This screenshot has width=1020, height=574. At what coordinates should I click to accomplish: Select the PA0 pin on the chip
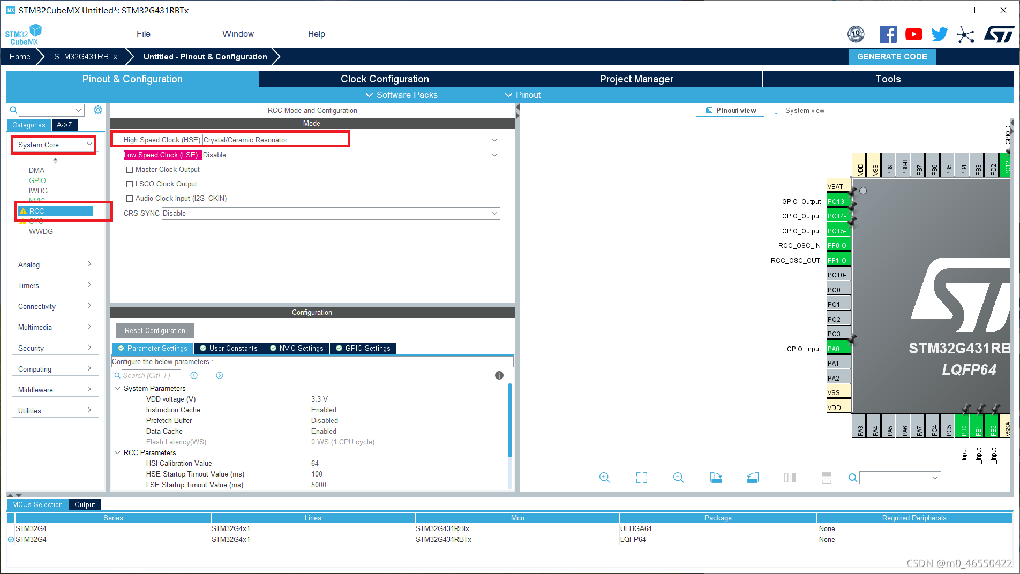pyautogui.click(x=838, y=349)
